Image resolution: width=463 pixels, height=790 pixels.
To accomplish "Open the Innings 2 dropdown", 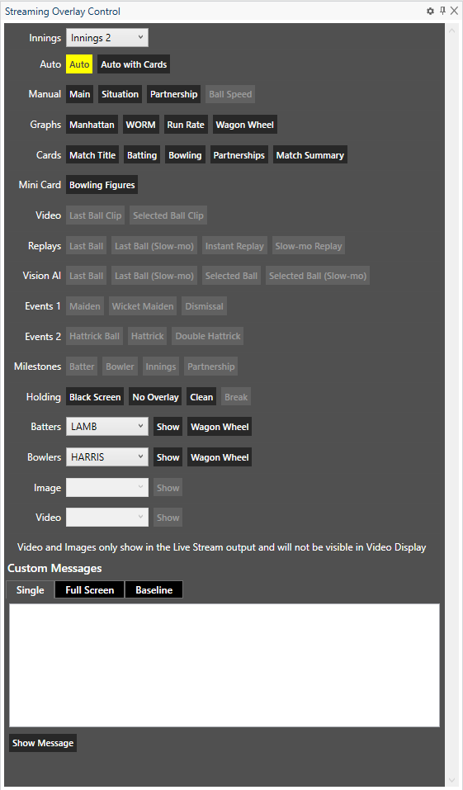I will [x=107, y=38].
